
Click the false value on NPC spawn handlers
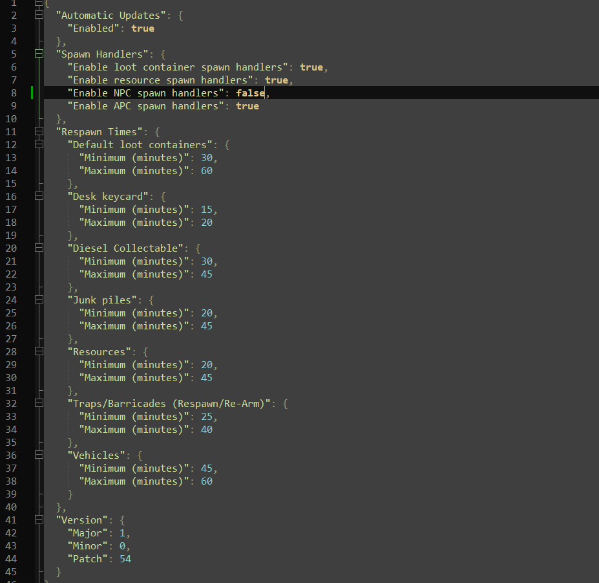pyautogui.click(x=250, y=93)
